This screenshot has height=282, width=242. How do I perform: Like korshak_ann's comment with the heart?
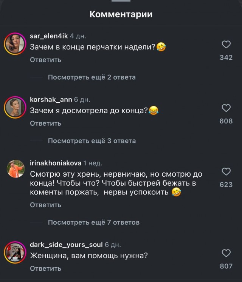(226, 108)
